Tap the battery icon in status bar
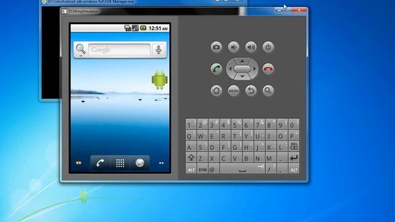 click(143, 28)
